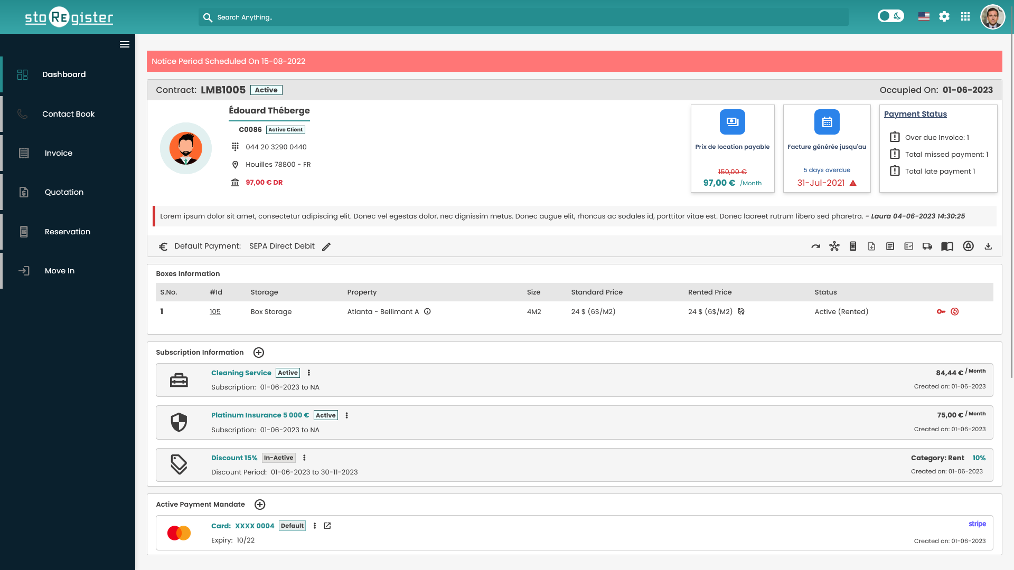Click Add Active Payment Mandate button
Image resolution: width=1014 pixels, height=570 pixels.
[260, 505]
